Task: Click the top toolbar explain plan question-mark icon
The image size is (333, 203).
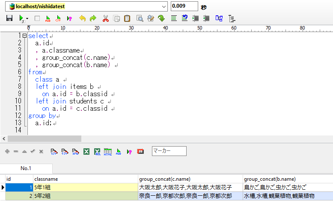Action: click(x=69, y=18)
